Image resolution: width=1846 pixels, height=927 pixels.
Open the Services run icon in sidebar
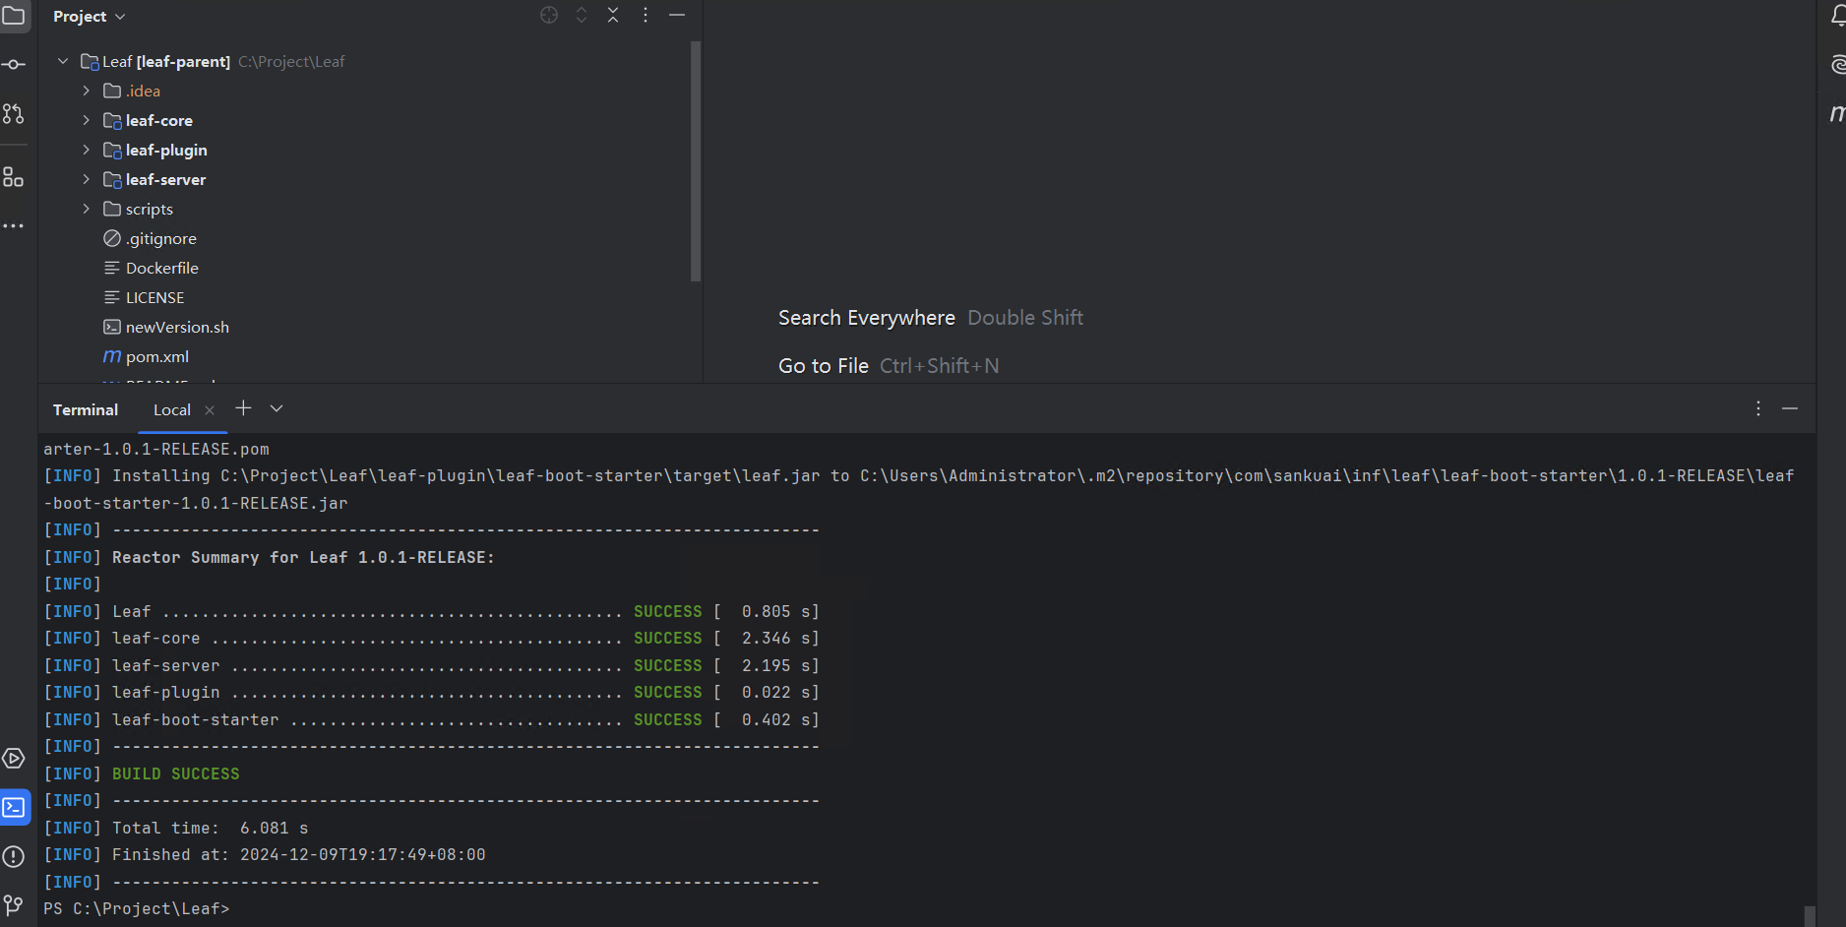14,759
